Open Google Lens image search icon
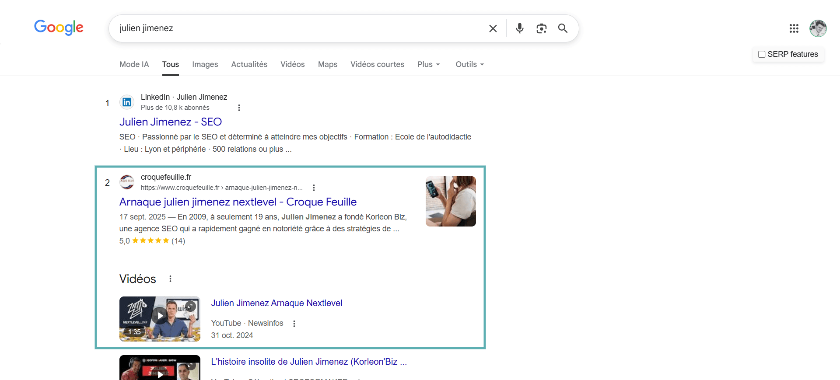Image resolution: width=840 pixels, height=380 pixels. point(542,28)
